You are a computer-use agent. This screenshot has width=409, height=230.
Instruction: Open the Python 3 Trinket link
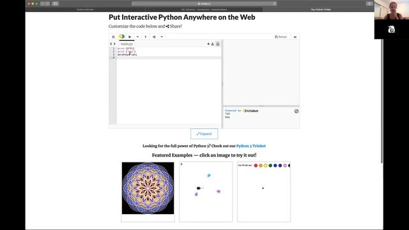click(251, 146)
